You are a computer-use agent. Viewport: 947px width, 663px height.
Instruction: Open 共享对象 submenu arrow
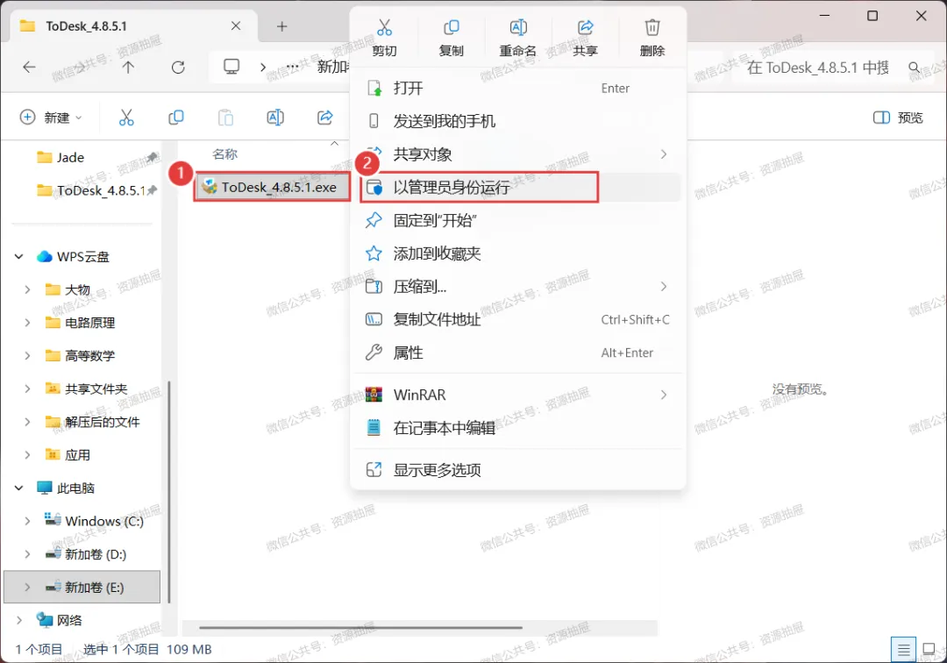click(x=663, y=154)
